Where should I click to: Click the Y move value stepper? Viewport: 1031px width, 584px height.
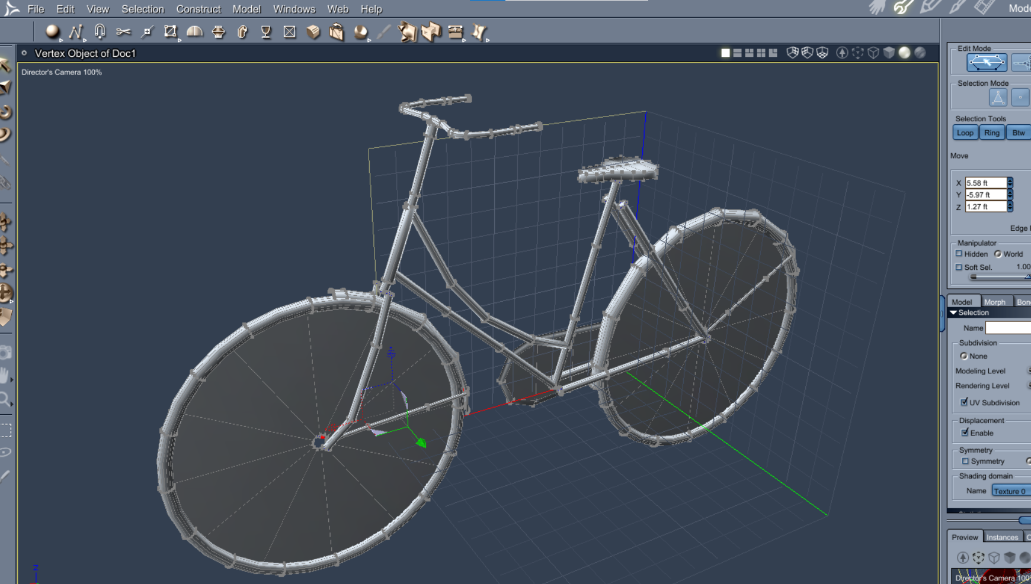click(1010, 195)
